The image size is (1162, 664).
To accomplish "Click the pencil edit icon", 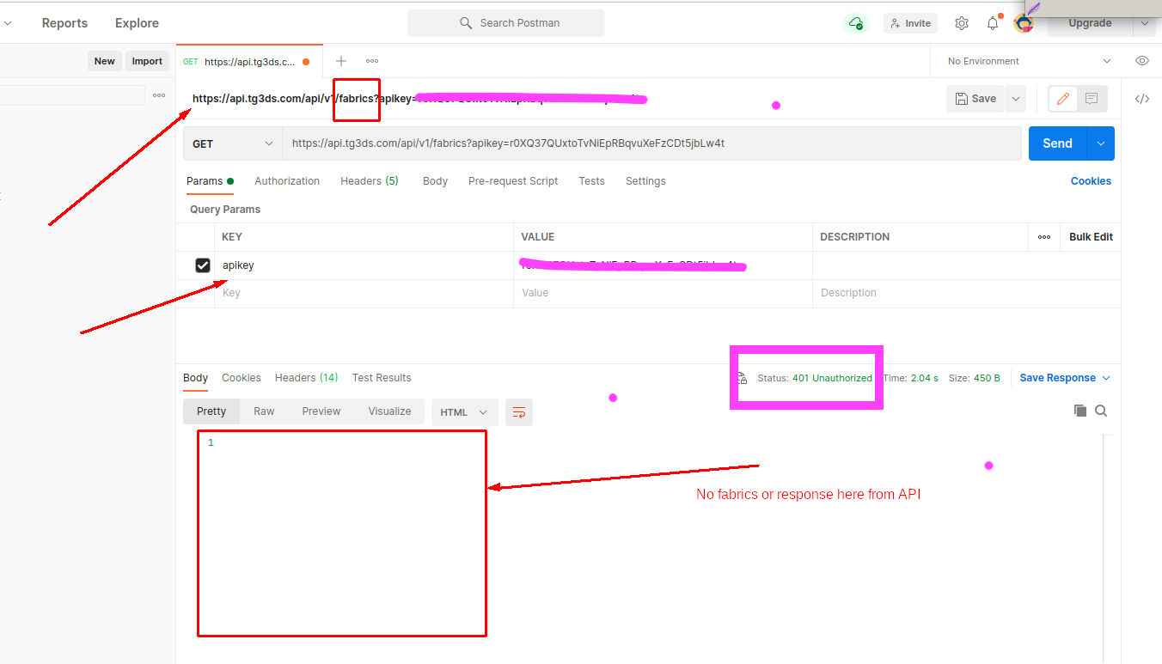I will tap(1063, 99).
